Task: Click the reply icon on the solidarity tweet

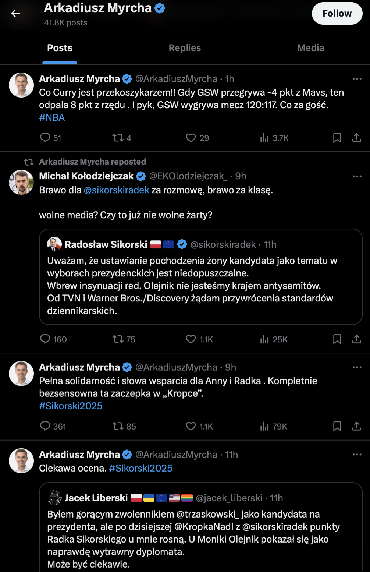Action: coord(45,426)
